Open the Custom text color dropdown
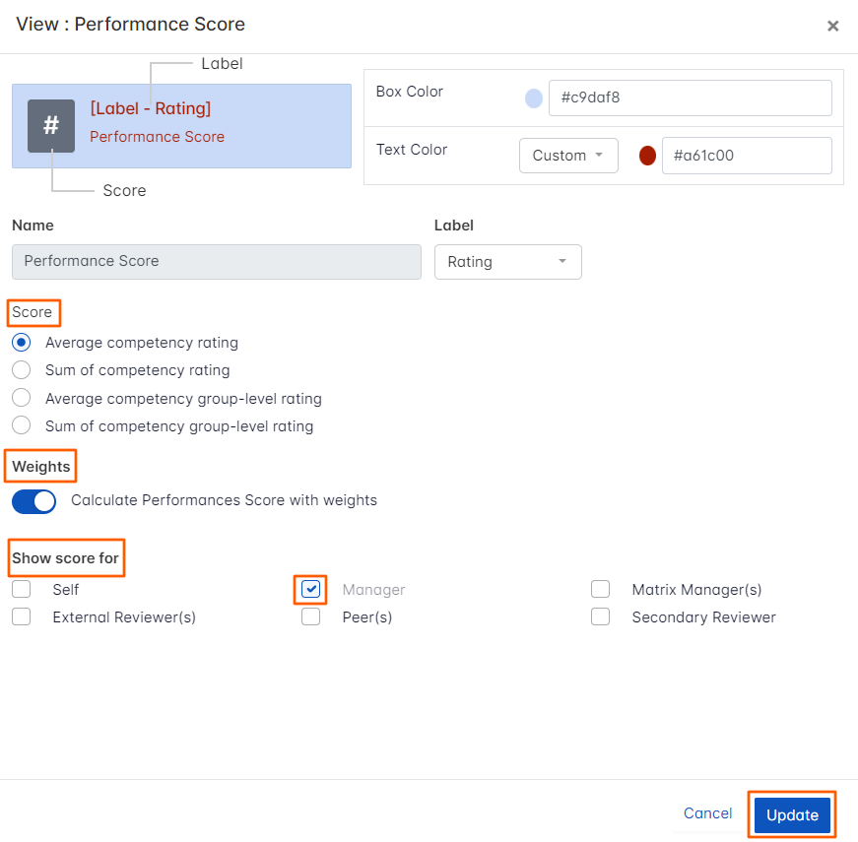858x842 pixels. [568, 156]
